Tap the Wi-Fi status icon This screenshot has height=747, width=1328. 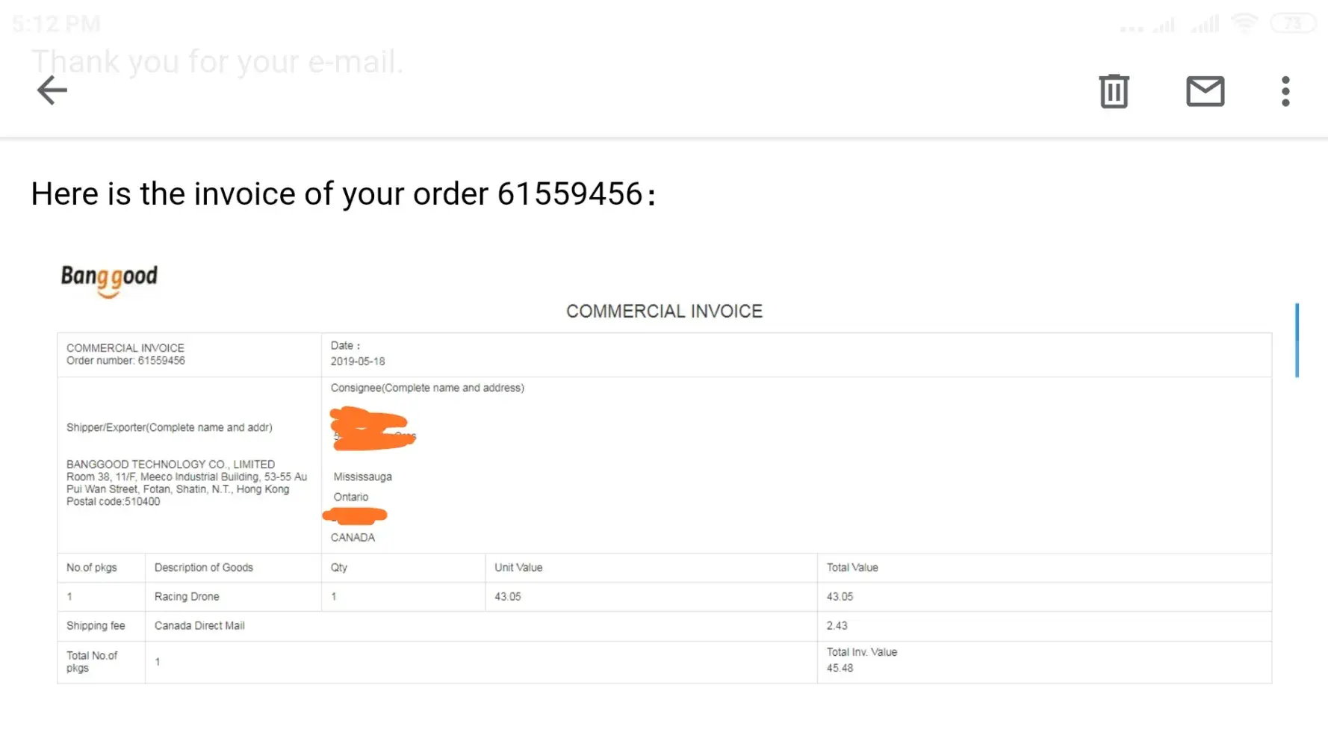tap(1244, 23)
